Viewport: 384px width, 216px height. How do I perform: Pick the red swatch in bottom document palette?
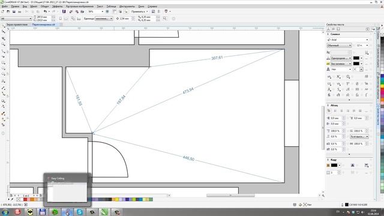(25, 200)
